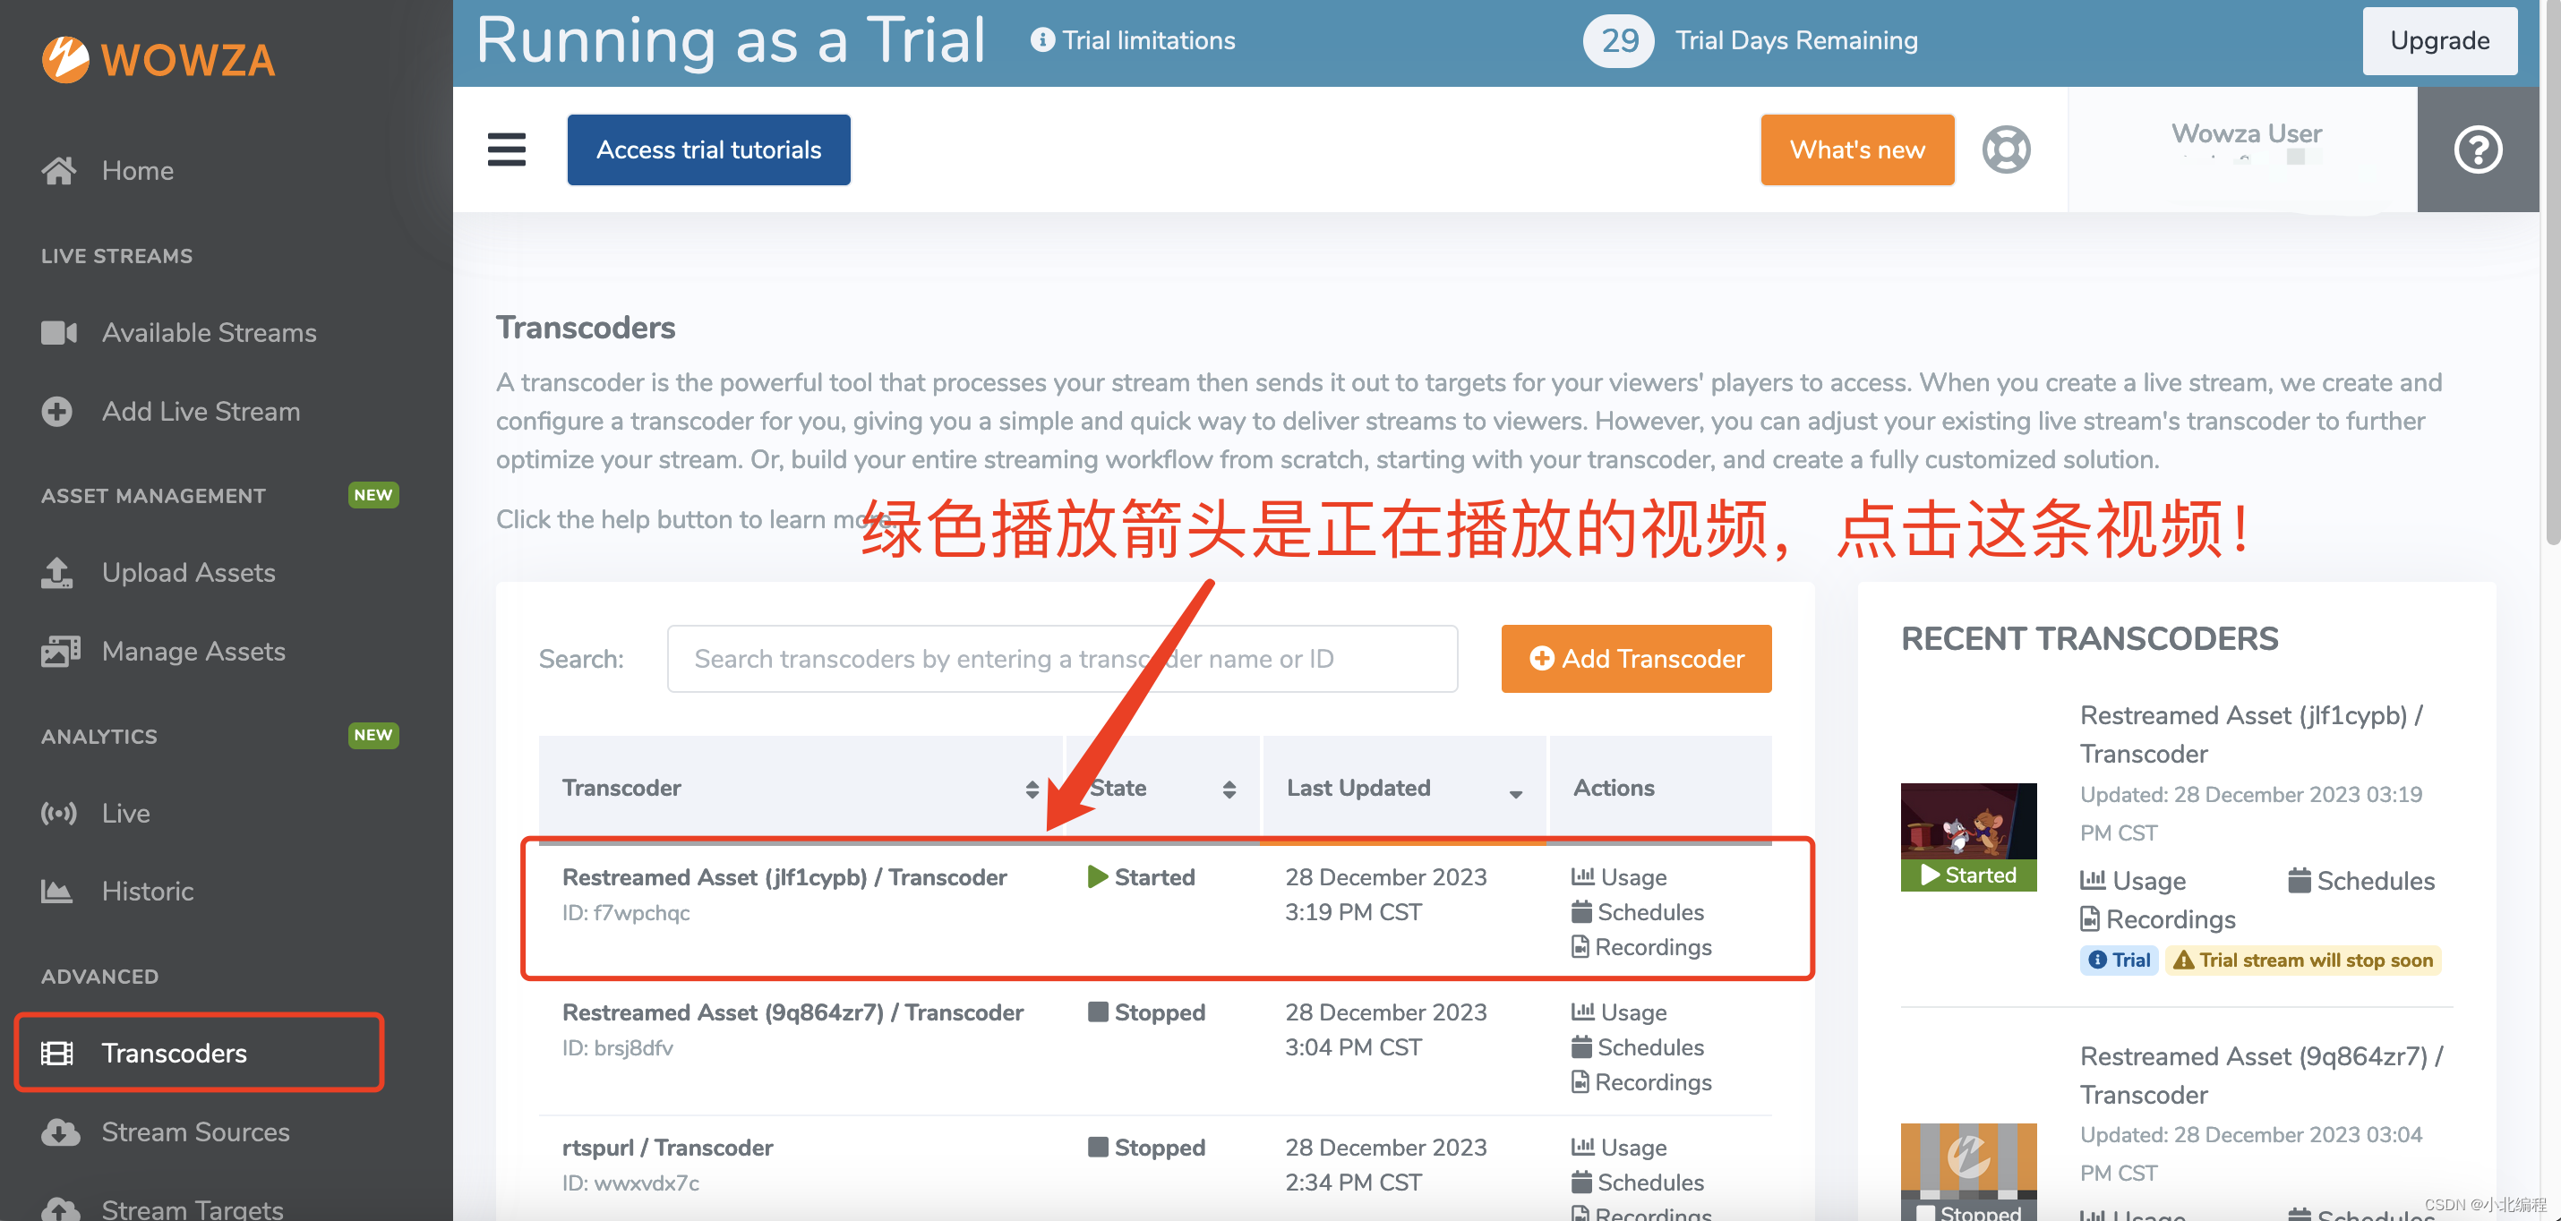
Task: Open Restreamed Asset (jlf1cypb) / Transcoder in table
Action: pyautogui.click(x=784, y=877)
